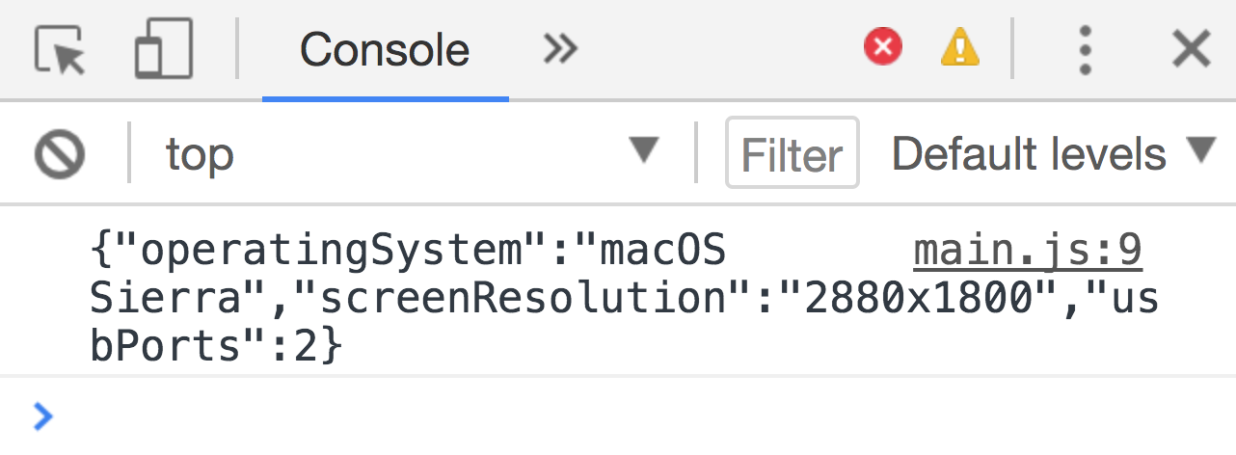This screenshot has height=455, width=1236.
Task: Toggle the device toolbar icon
Action: coord(163,48)
